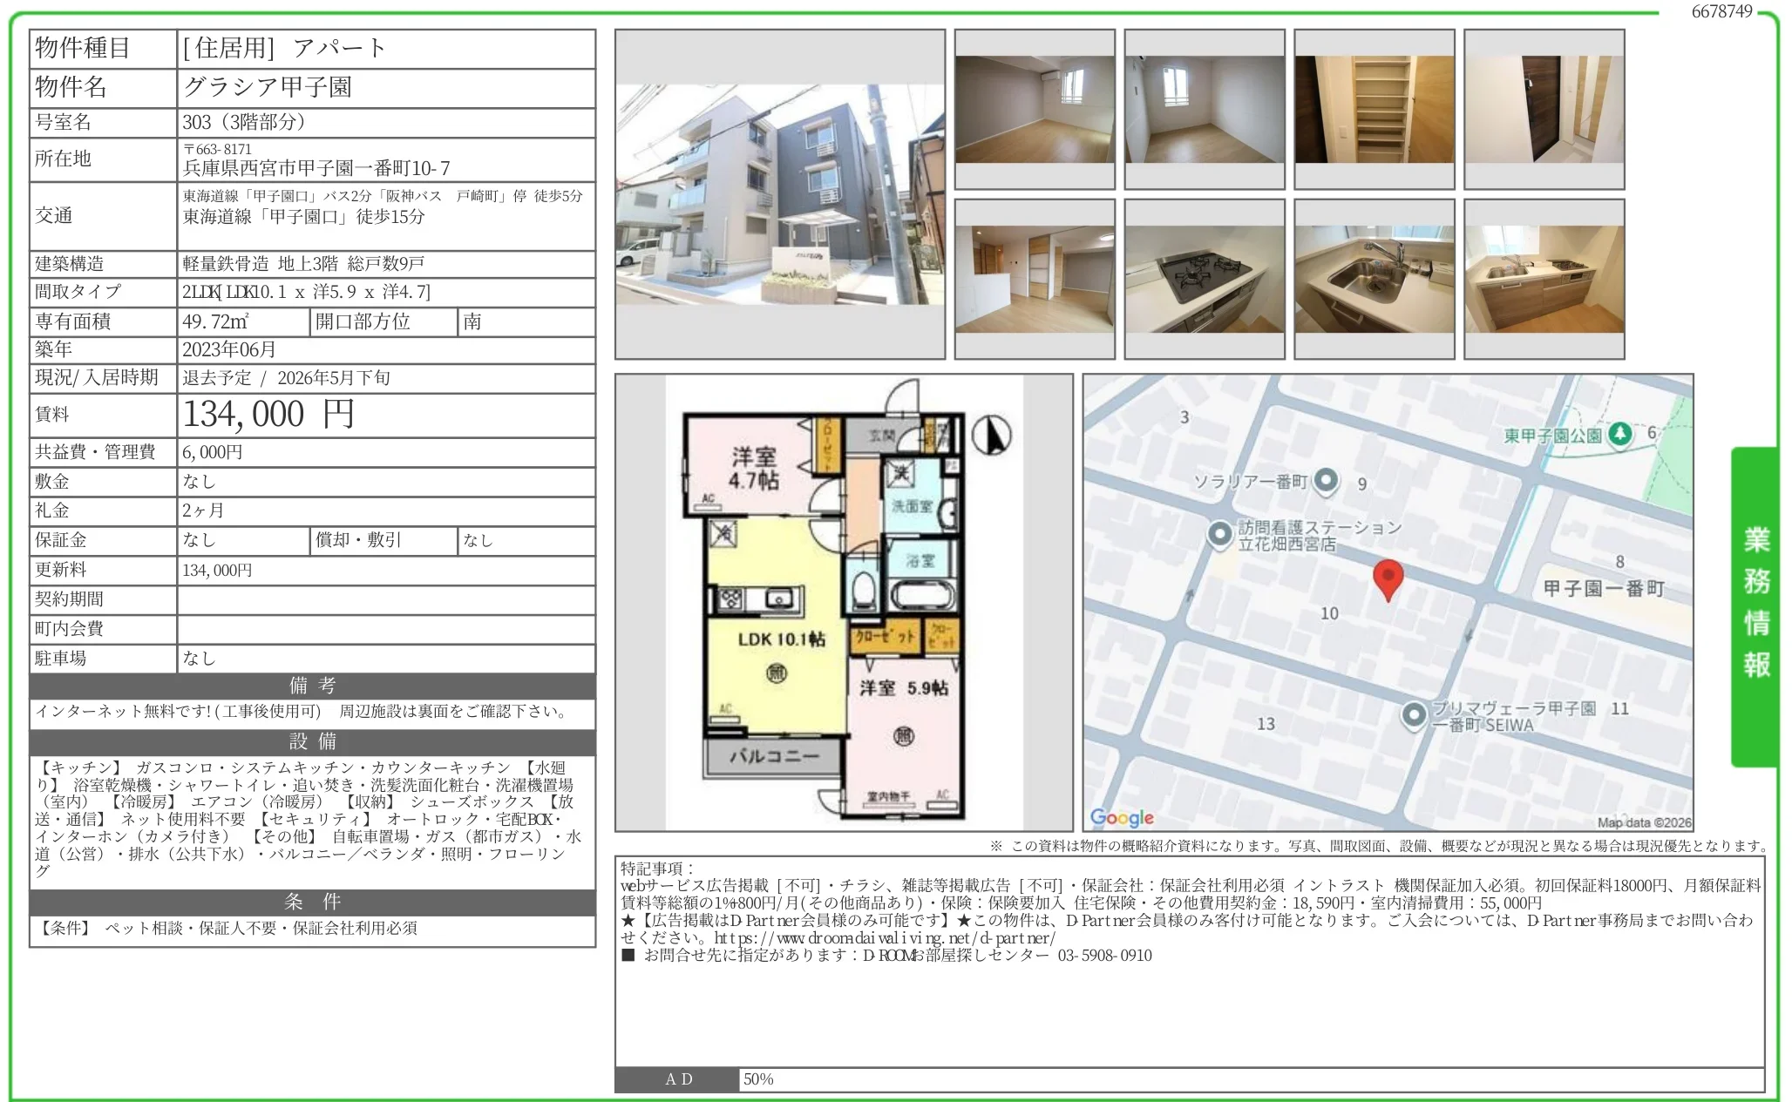Open the dark entrance door photo

tap(1544, 110)
